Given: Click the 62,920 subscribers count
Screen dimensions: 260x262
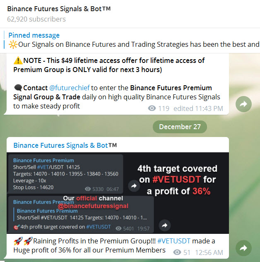Looking at the screenshot, I should pos(36,19).
